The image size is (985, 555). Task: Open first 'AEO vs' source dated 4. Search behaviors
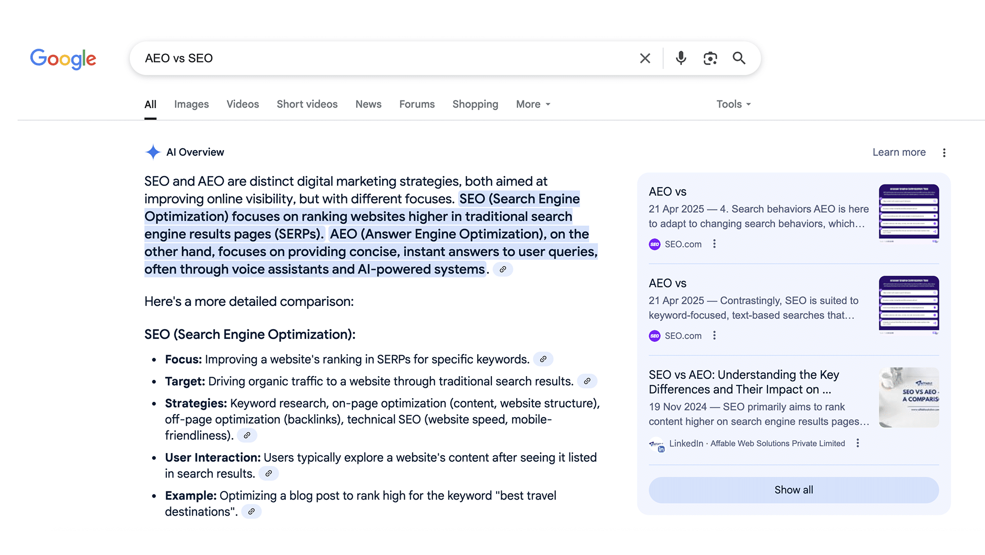[667, 192]
